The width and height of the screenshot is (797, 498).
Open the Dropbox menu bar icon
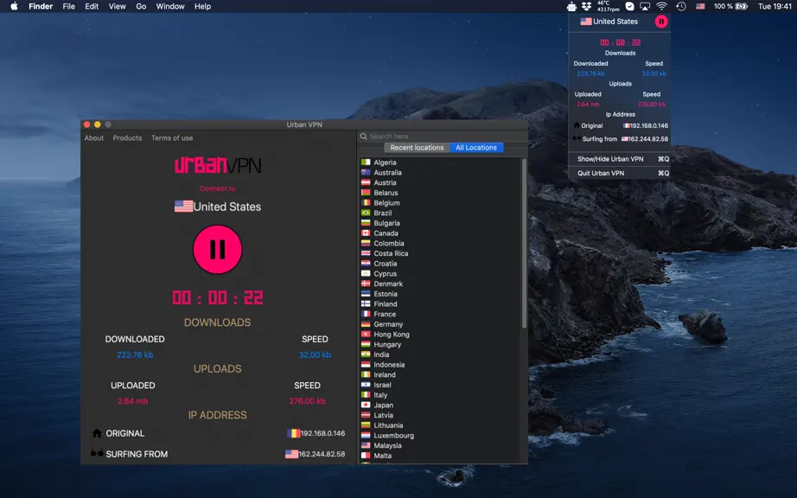[587, 7]
